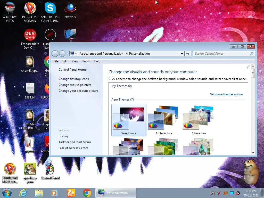The height and width of the screenshot is (198, 264).
Task: Expand the breadcrumb double-chevron overflow
Action: [77, 54]
